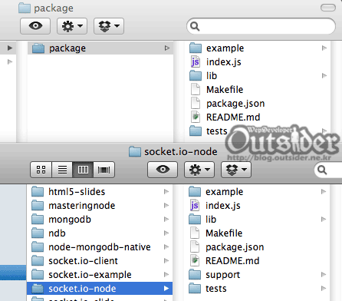The height and width of the screenshot is (301, 342).
Task: Click support folder icon in socket.io-node window
Action: (x=195, y=274)
